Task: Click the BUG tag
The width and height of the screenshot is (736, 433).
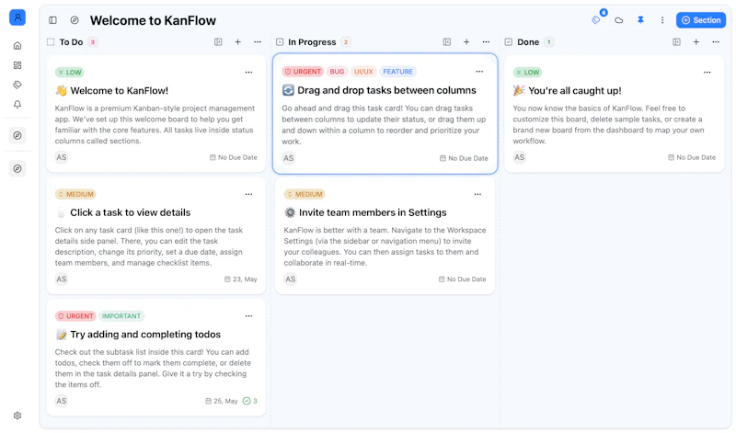Action: [x=337, y=72]
